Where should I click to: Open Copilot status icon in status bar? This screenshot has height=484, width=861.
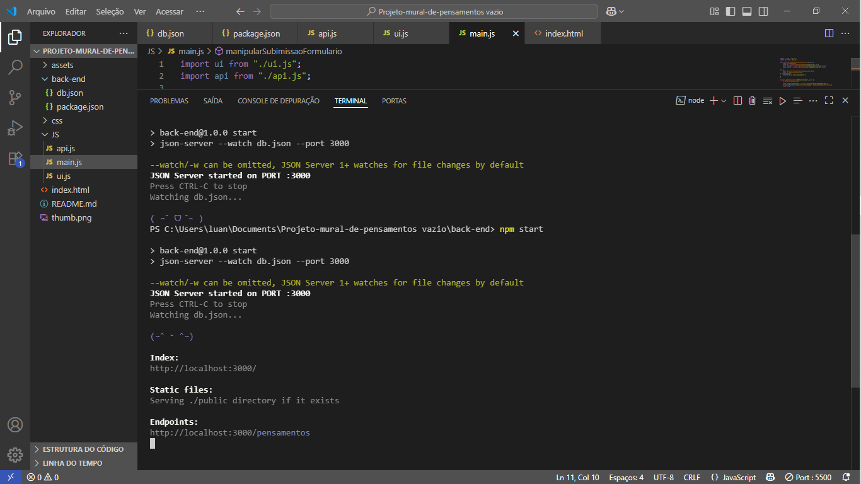tap(770, 477)
